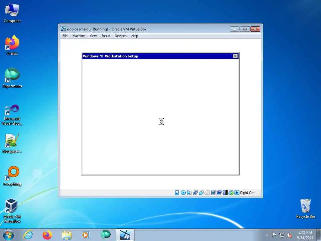Select the Oracle VM VirtualBox desktop shortcut
Viewport: 321px width, 241px height.
click(x=12, y=211)
